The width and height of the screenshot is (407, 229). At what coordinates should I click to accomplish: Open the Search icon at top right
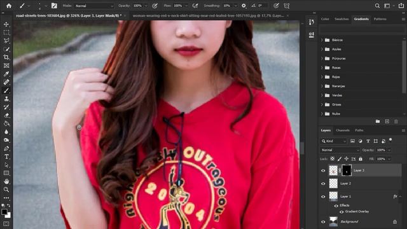(x=377, y=6)
